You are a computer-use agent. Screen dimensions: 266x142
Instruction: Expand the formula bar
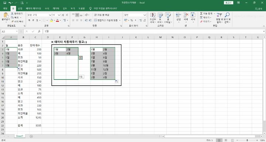pos(264,31)
